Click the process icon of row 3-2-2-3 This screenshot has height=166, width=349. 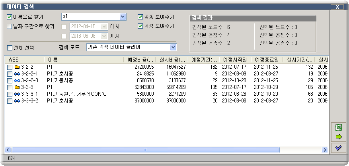(x=17, y=81)
